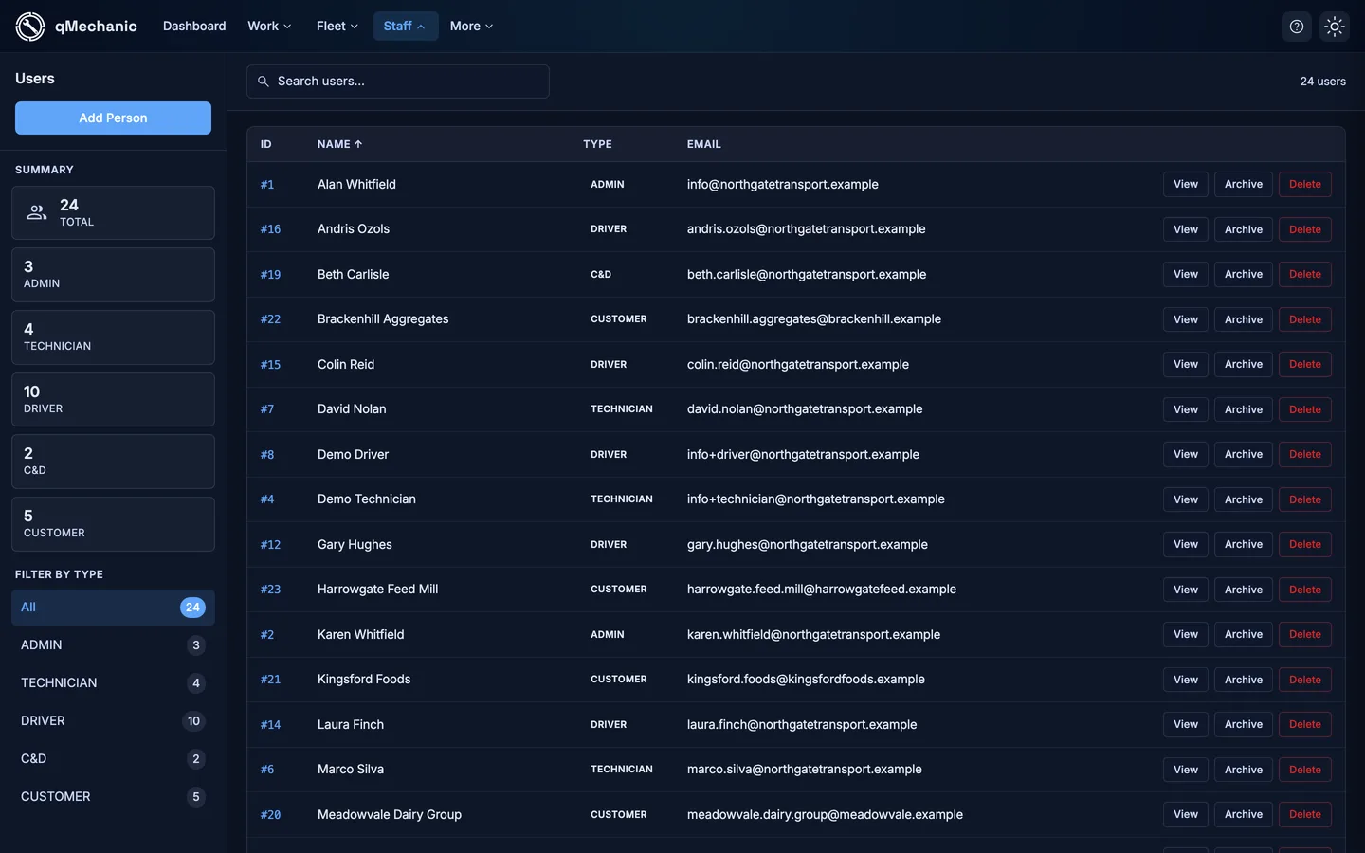View Colin Reid
The height and width of the screenshot is (853, 1365).
(x=1186, y=365)
